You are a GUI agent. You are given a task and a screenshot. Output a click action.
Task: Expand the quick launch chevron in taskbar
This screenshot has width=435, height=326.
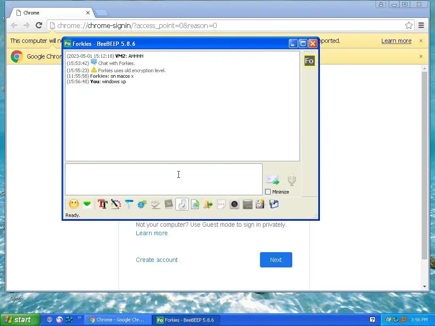click(79, 318)
